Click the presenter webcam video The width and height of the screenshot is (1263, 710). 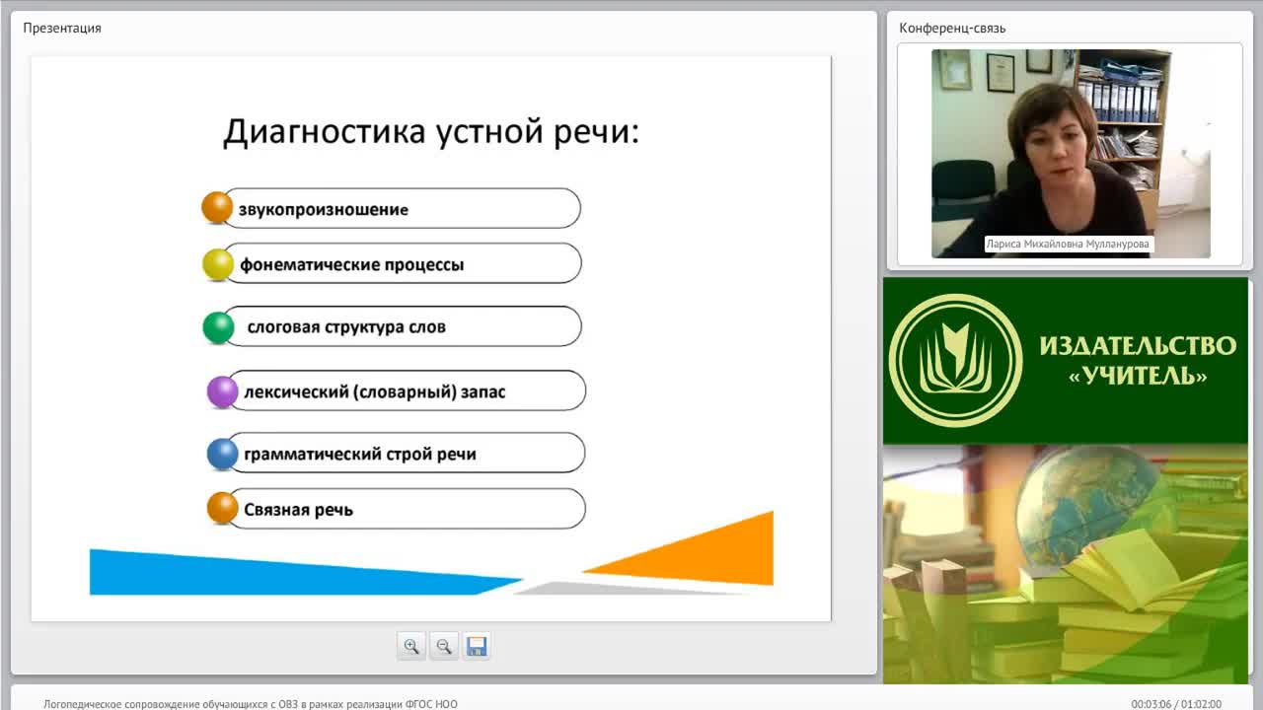pyautogui.click(x=1071, y=154)
